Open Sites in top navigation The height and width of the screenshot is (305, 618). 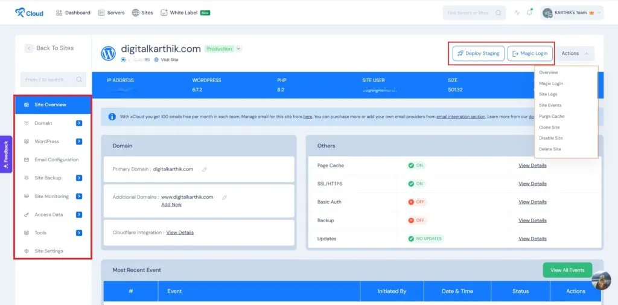tap(142, 13)
